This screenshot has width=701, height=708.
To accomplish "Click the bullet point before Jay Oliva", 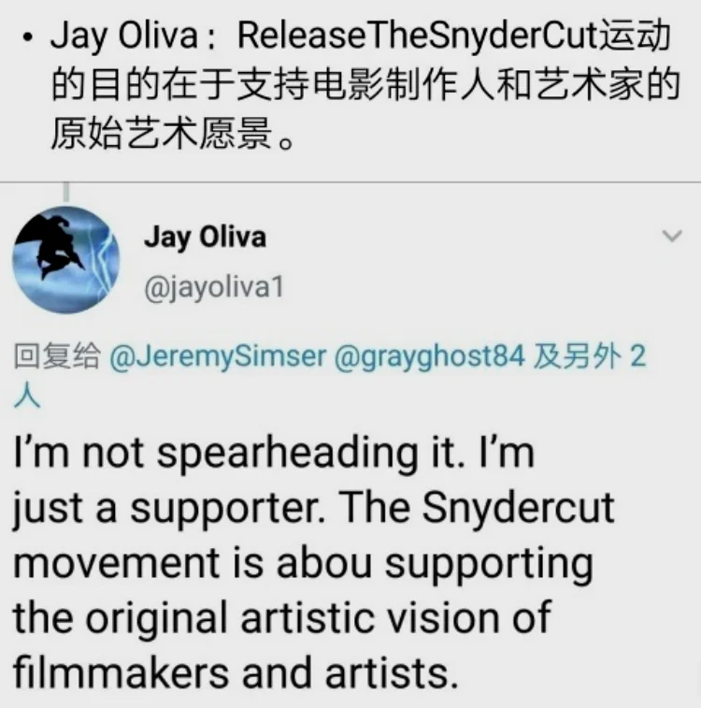I will point(28,38).
